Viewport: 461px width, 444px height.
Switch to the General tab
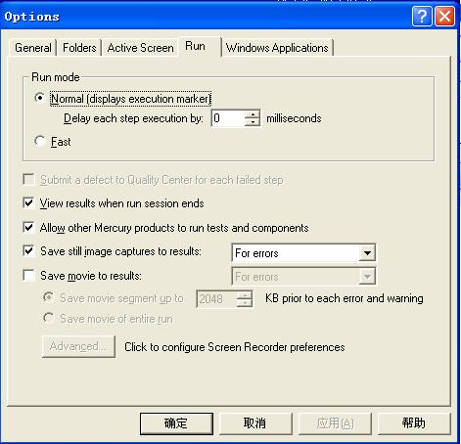33,48
